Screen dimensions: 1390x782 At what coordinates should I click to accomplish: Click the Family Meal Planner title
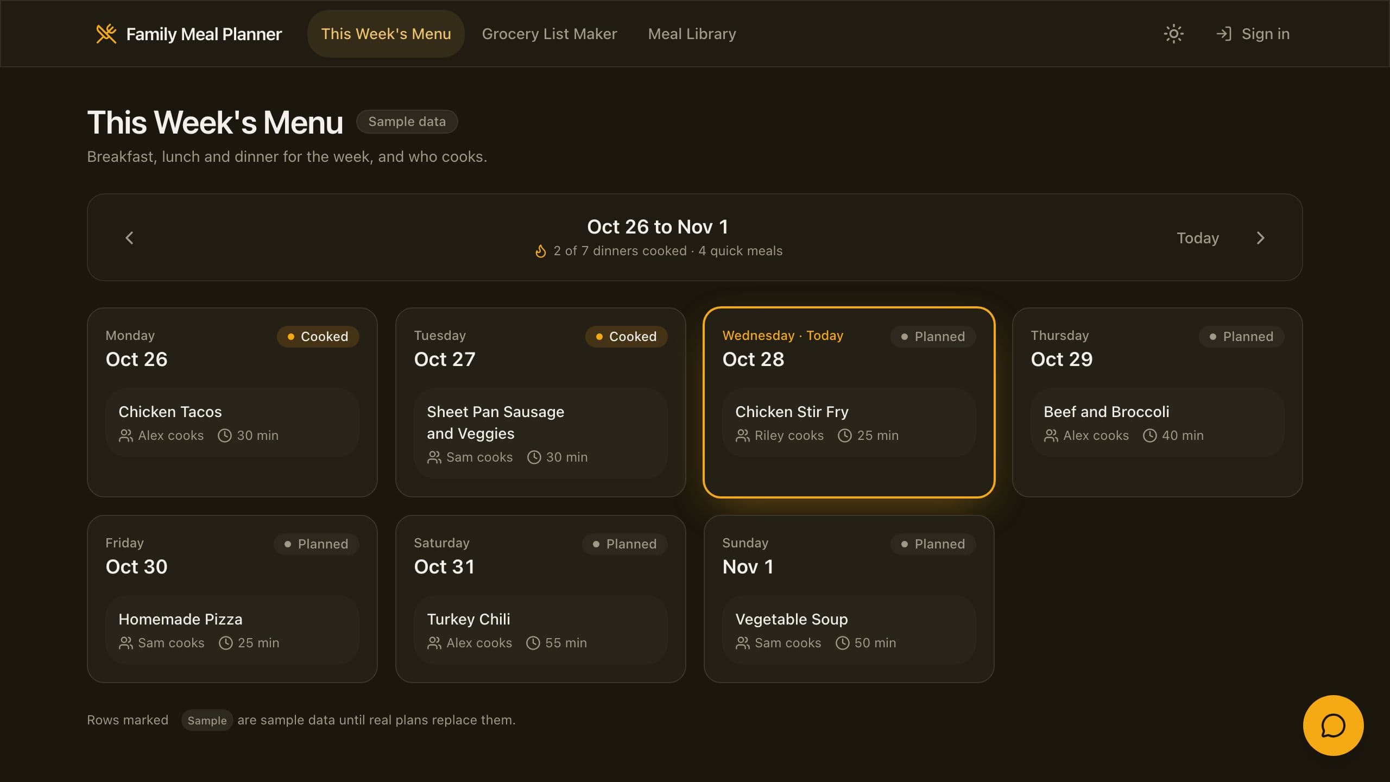pos(204,34)
